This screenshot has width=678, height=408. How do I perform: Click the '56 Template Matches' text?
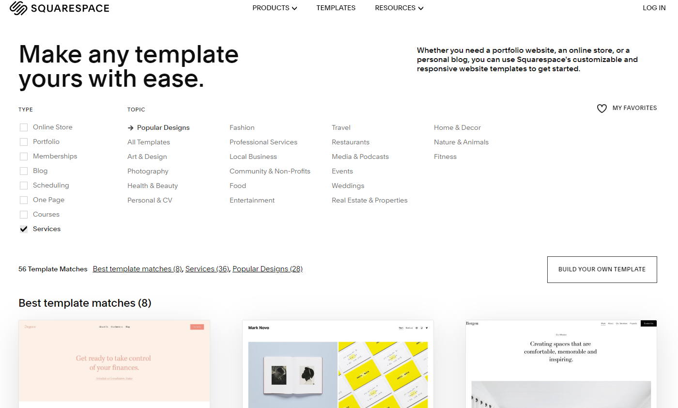(53, 269)
